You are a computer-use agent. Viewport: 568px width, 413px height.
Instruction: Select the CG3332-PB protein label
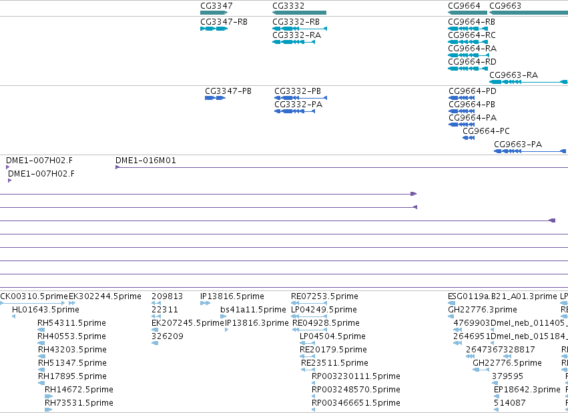tap(298, 91)
